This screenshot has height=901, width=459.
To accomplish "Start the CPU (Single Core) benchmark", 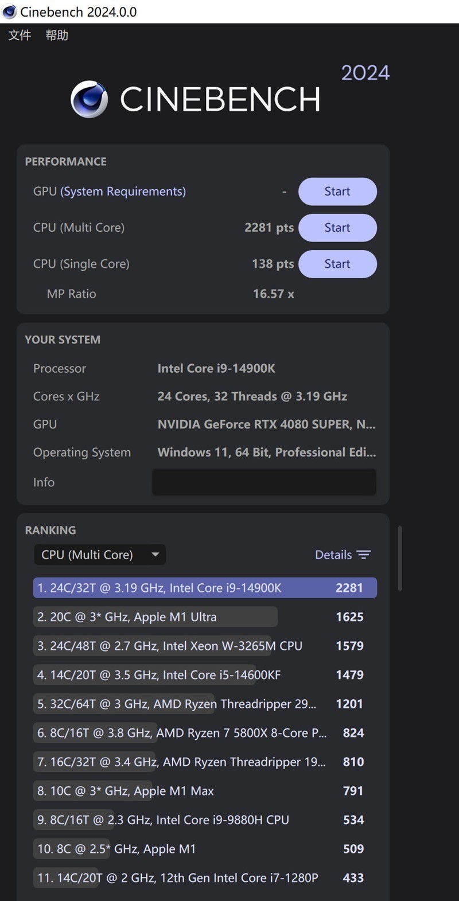I will [337, 264].
